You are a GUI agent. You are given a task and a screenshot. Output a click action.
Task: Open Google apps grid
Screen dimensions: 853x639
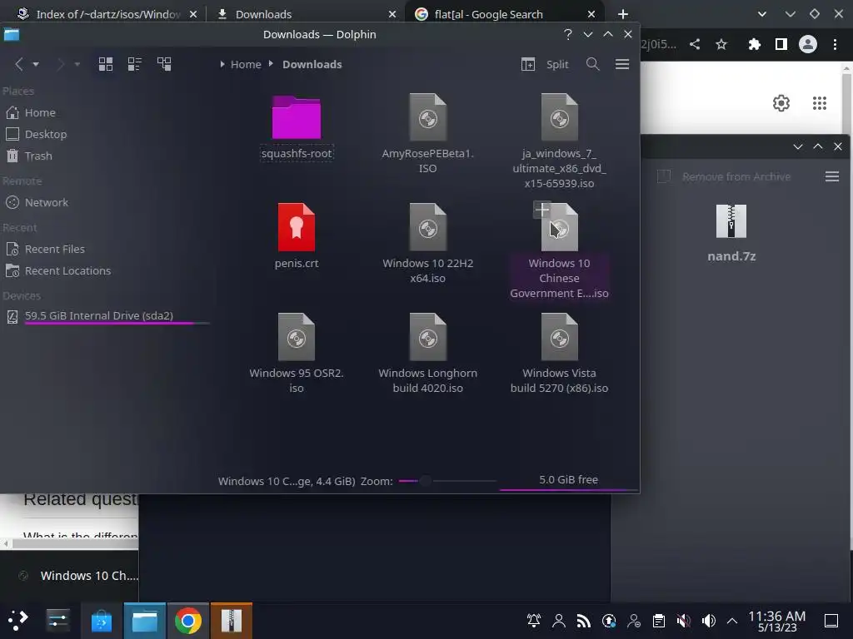[820, 102]
